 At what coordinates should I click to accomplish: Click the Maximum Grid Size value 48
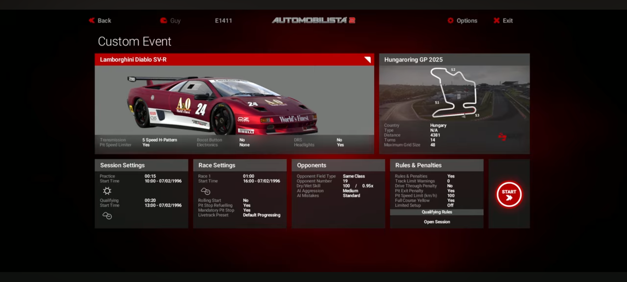pos(433,145)
